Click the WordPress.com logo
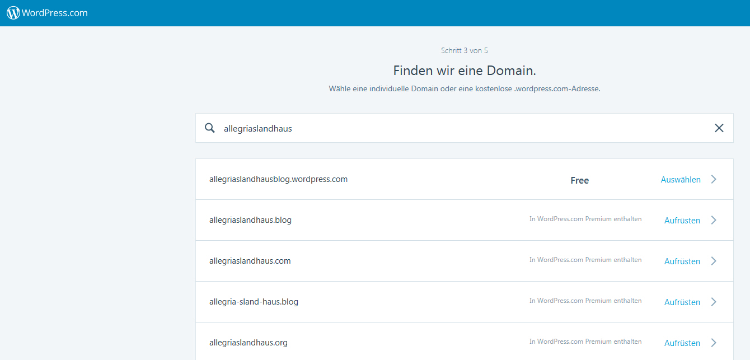Screen dimensions: 750x360 point(47,13)
